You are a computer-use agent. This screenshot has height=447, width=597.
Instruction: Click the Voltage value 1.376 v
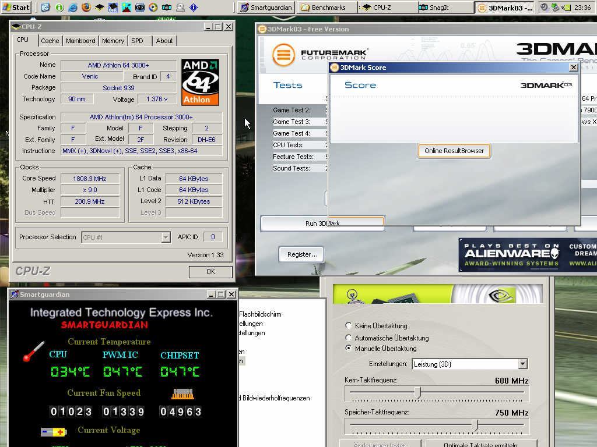tap(157, 99)
